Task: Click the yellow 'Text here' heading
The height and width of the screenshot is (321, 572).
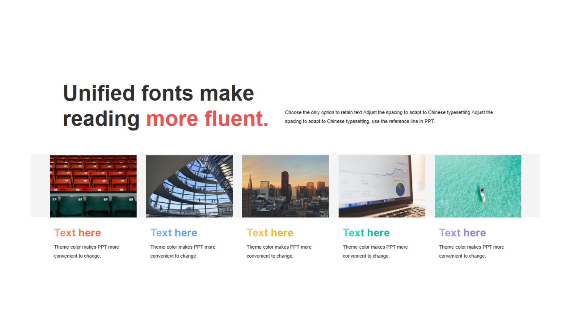Action: click(270, 233)
